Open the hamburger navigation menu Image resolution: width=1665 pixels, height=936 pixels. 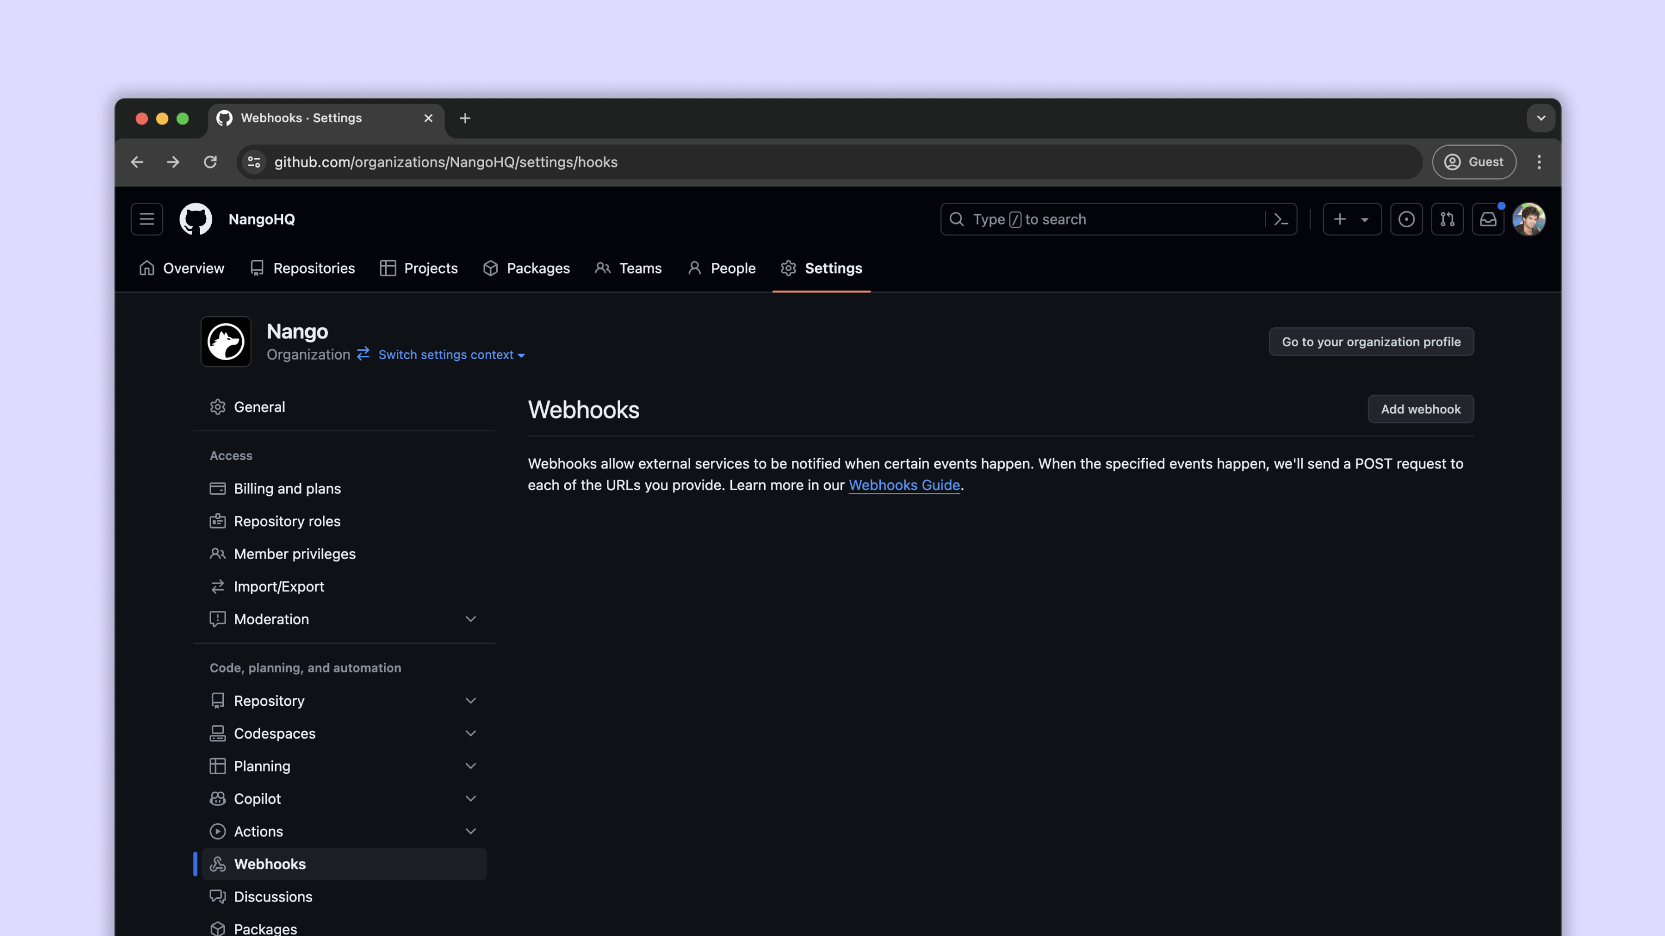147,219
